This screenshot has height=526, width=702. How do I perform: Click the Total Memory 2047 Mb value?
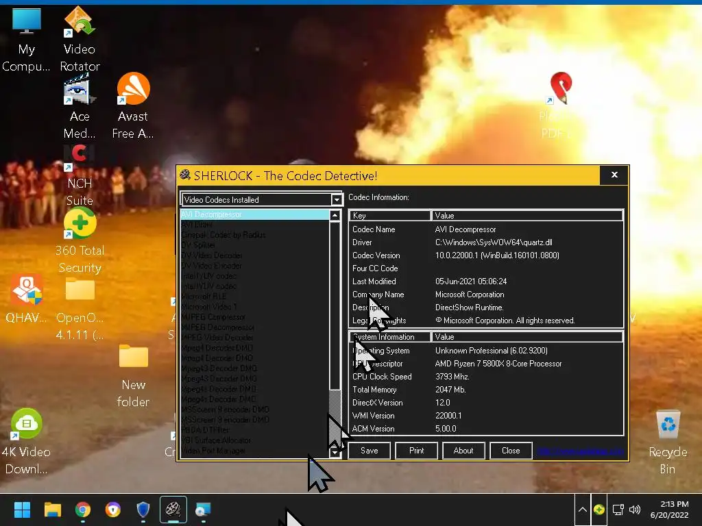pos(450,390)
